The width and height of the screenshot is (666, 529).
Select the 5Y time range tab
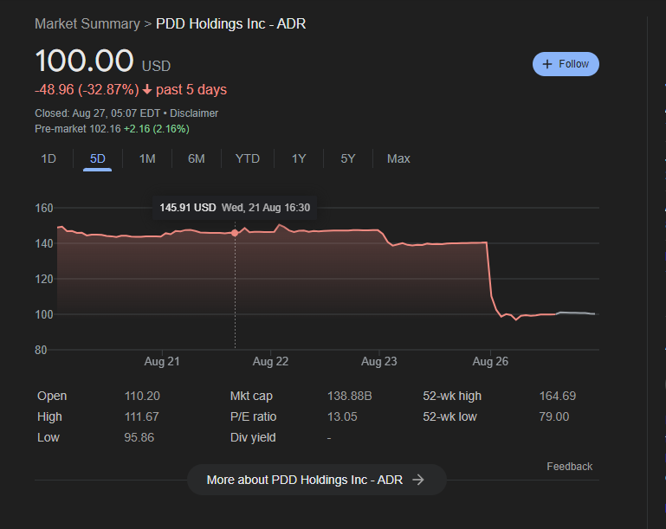coord(348,158)
